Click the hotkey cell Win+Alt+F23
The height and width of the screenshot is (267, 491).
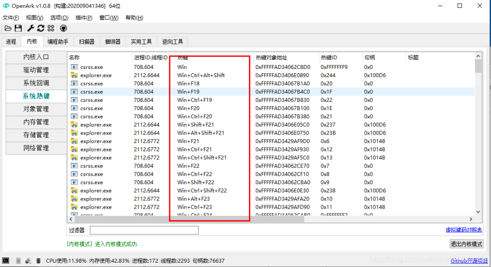click(194, 199)
